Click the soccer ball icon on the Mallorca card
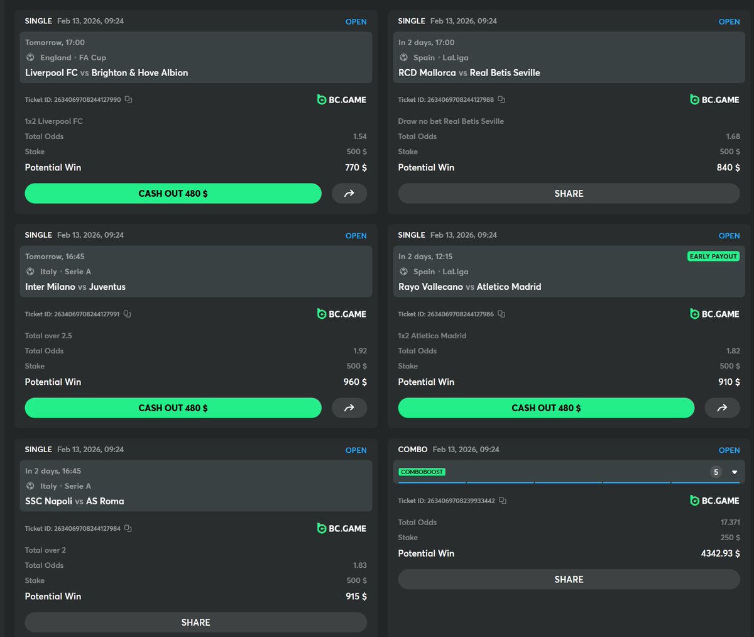This screenshot has width=754, height=637. 403,57
